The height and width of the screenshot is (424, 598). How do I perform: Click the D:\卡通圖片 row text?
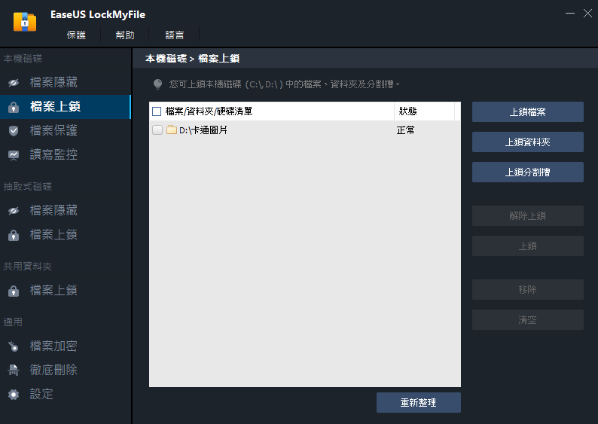(x=203, y=130)
